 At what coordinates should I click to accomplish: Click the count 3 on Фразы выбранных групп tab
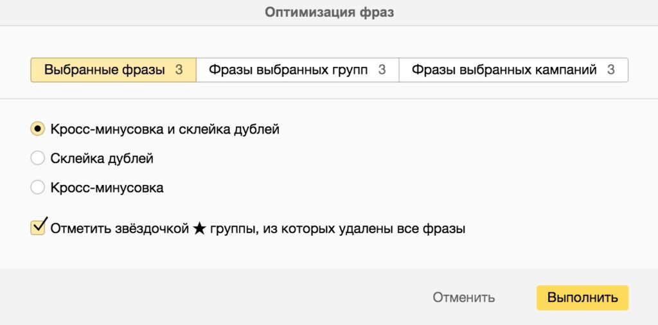click(382, 70)
